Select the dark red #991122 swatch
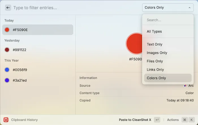198x125 pixels. pyautogui.click(x=7, y=50)
